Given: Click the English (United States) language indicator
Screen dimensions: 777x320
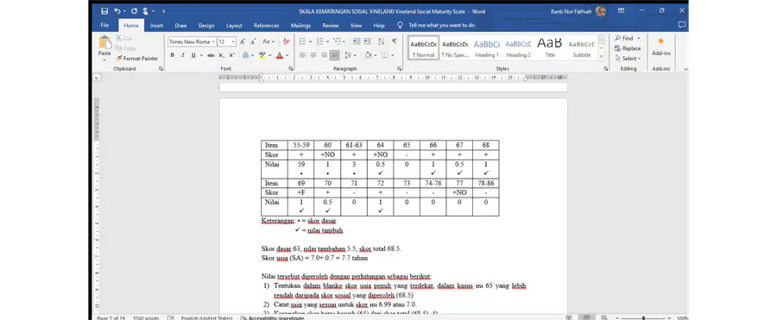Looking at the screenshot, I should pos(206,318).
